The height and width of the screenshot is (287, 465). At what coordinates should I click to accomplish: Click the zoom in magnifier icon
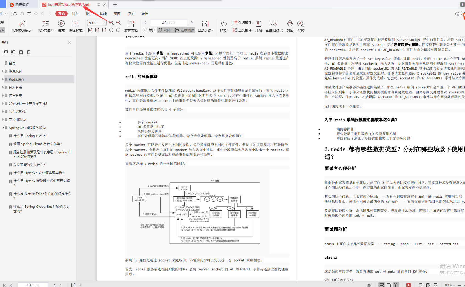[x=118, y=23]
